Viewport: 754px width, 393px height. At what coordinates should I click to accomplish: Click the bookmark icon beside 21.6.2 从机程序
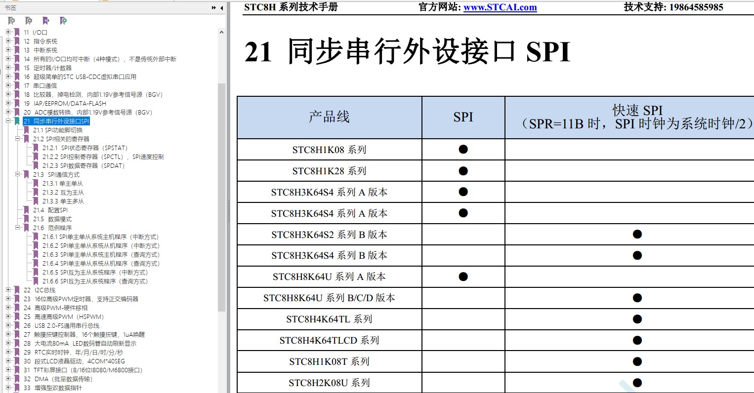point(36,246)
